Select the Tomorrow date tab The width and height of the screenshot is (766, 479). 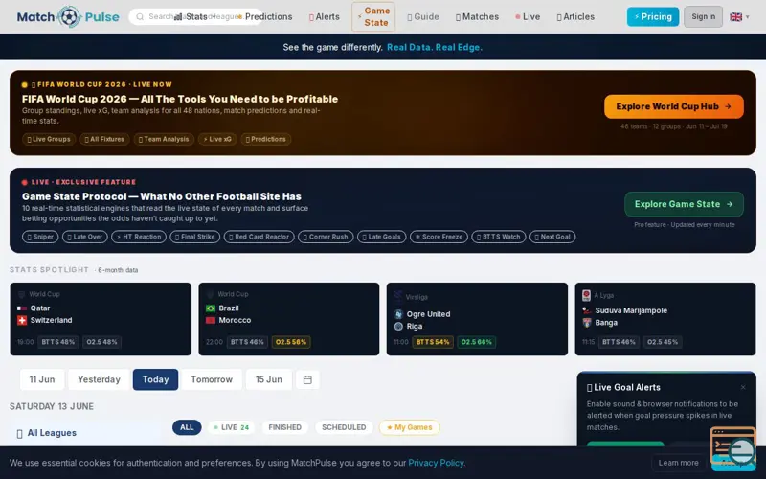[212, 379]
